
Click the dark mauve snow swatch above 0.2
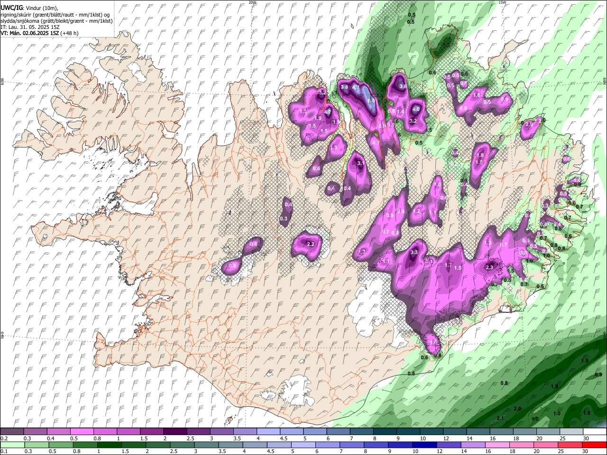point(12,431)
